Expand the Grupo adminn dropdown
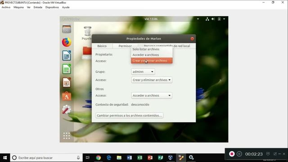 [x=143, y=72]
